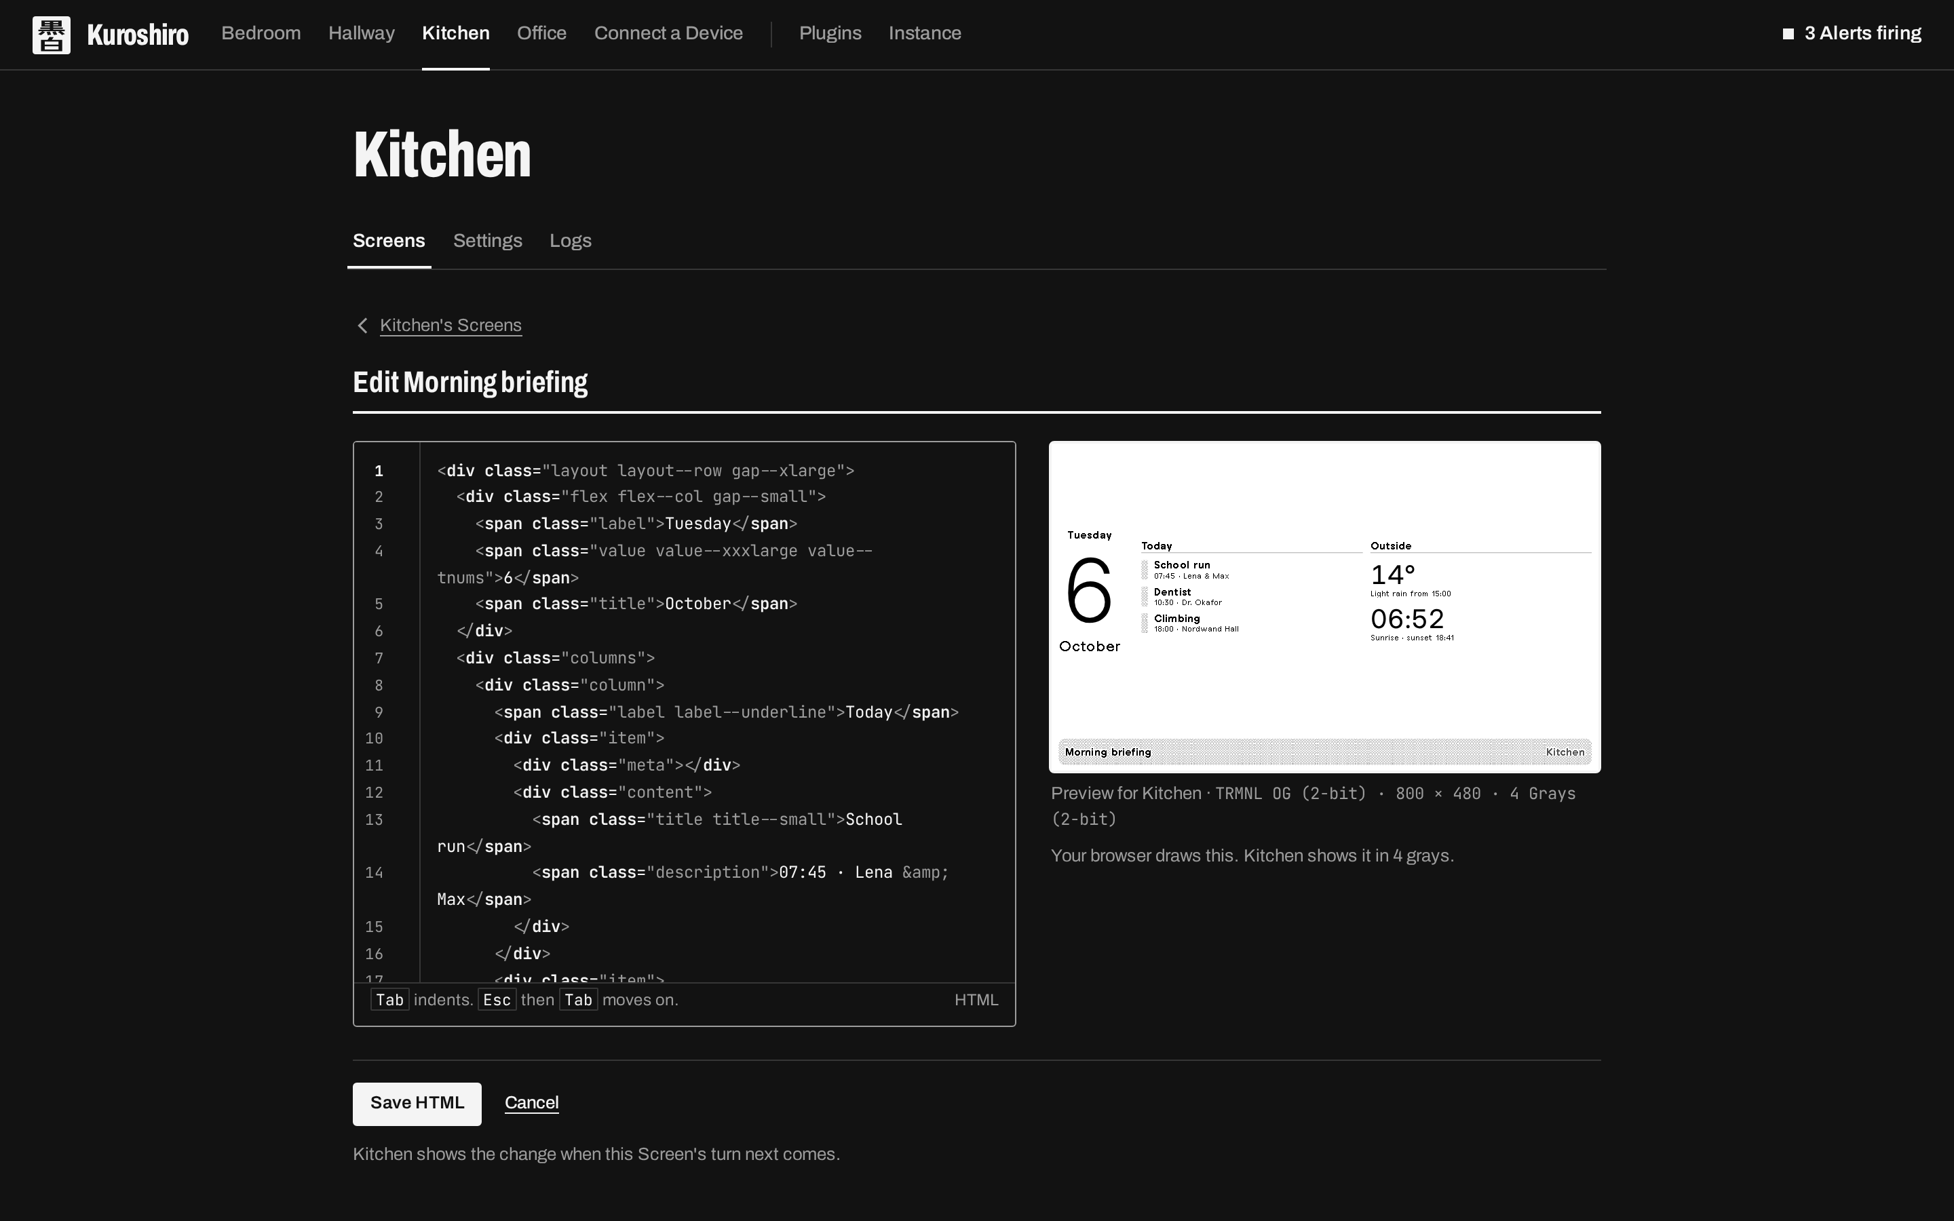
Task: Click the note about Screen's next turn
Action: tap(596, 1155)
